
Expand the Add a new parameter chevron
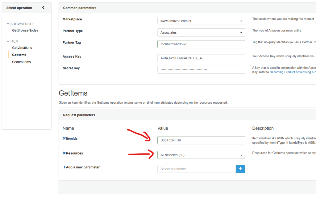(64, 167)
